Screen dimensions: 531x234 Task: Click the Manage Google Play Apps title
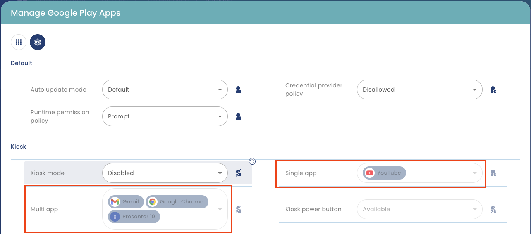[x=65, y=13]
